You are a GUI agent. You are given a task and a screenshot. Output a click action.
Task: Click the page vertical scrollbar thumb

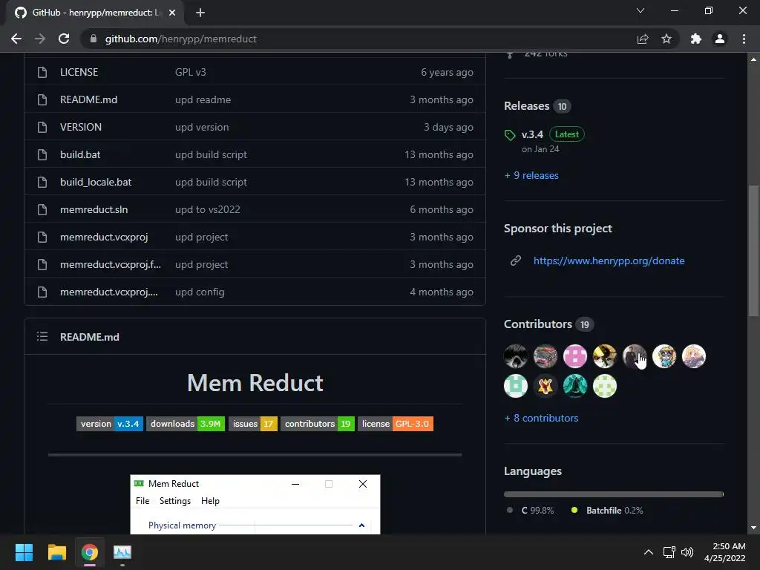753,251
